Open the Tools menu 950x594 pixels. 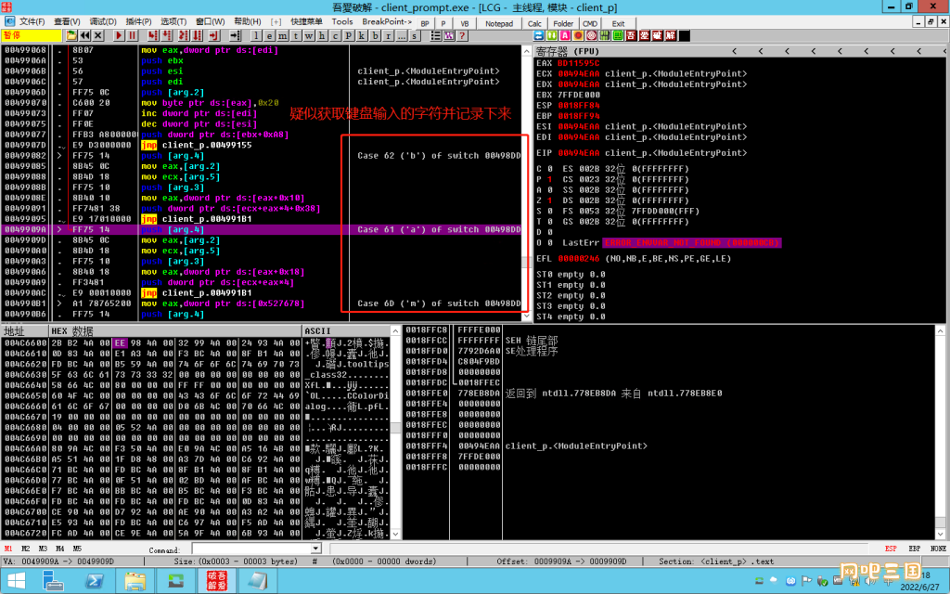[342, 22]
